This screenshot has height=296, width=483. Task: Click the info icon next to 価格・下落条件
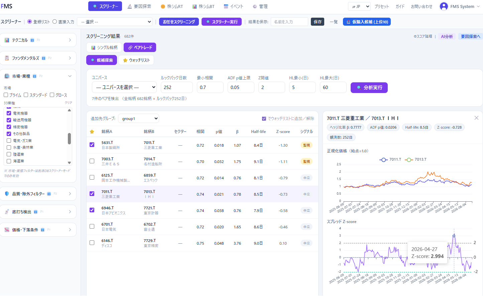tap(42, 230)
